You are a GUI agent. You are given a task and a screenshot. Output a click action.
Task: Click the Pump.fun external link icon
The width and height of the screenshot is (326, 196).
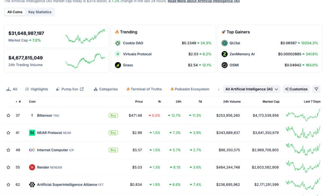pyautogui.click(x=81, y=89)
